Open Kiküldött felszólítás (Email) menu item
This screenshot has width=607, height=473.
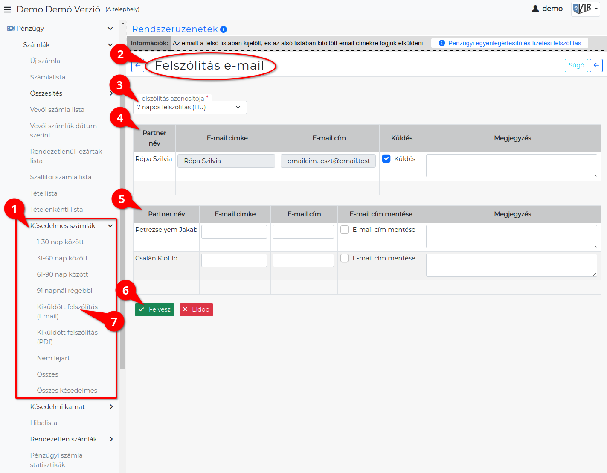pos(67,312)
